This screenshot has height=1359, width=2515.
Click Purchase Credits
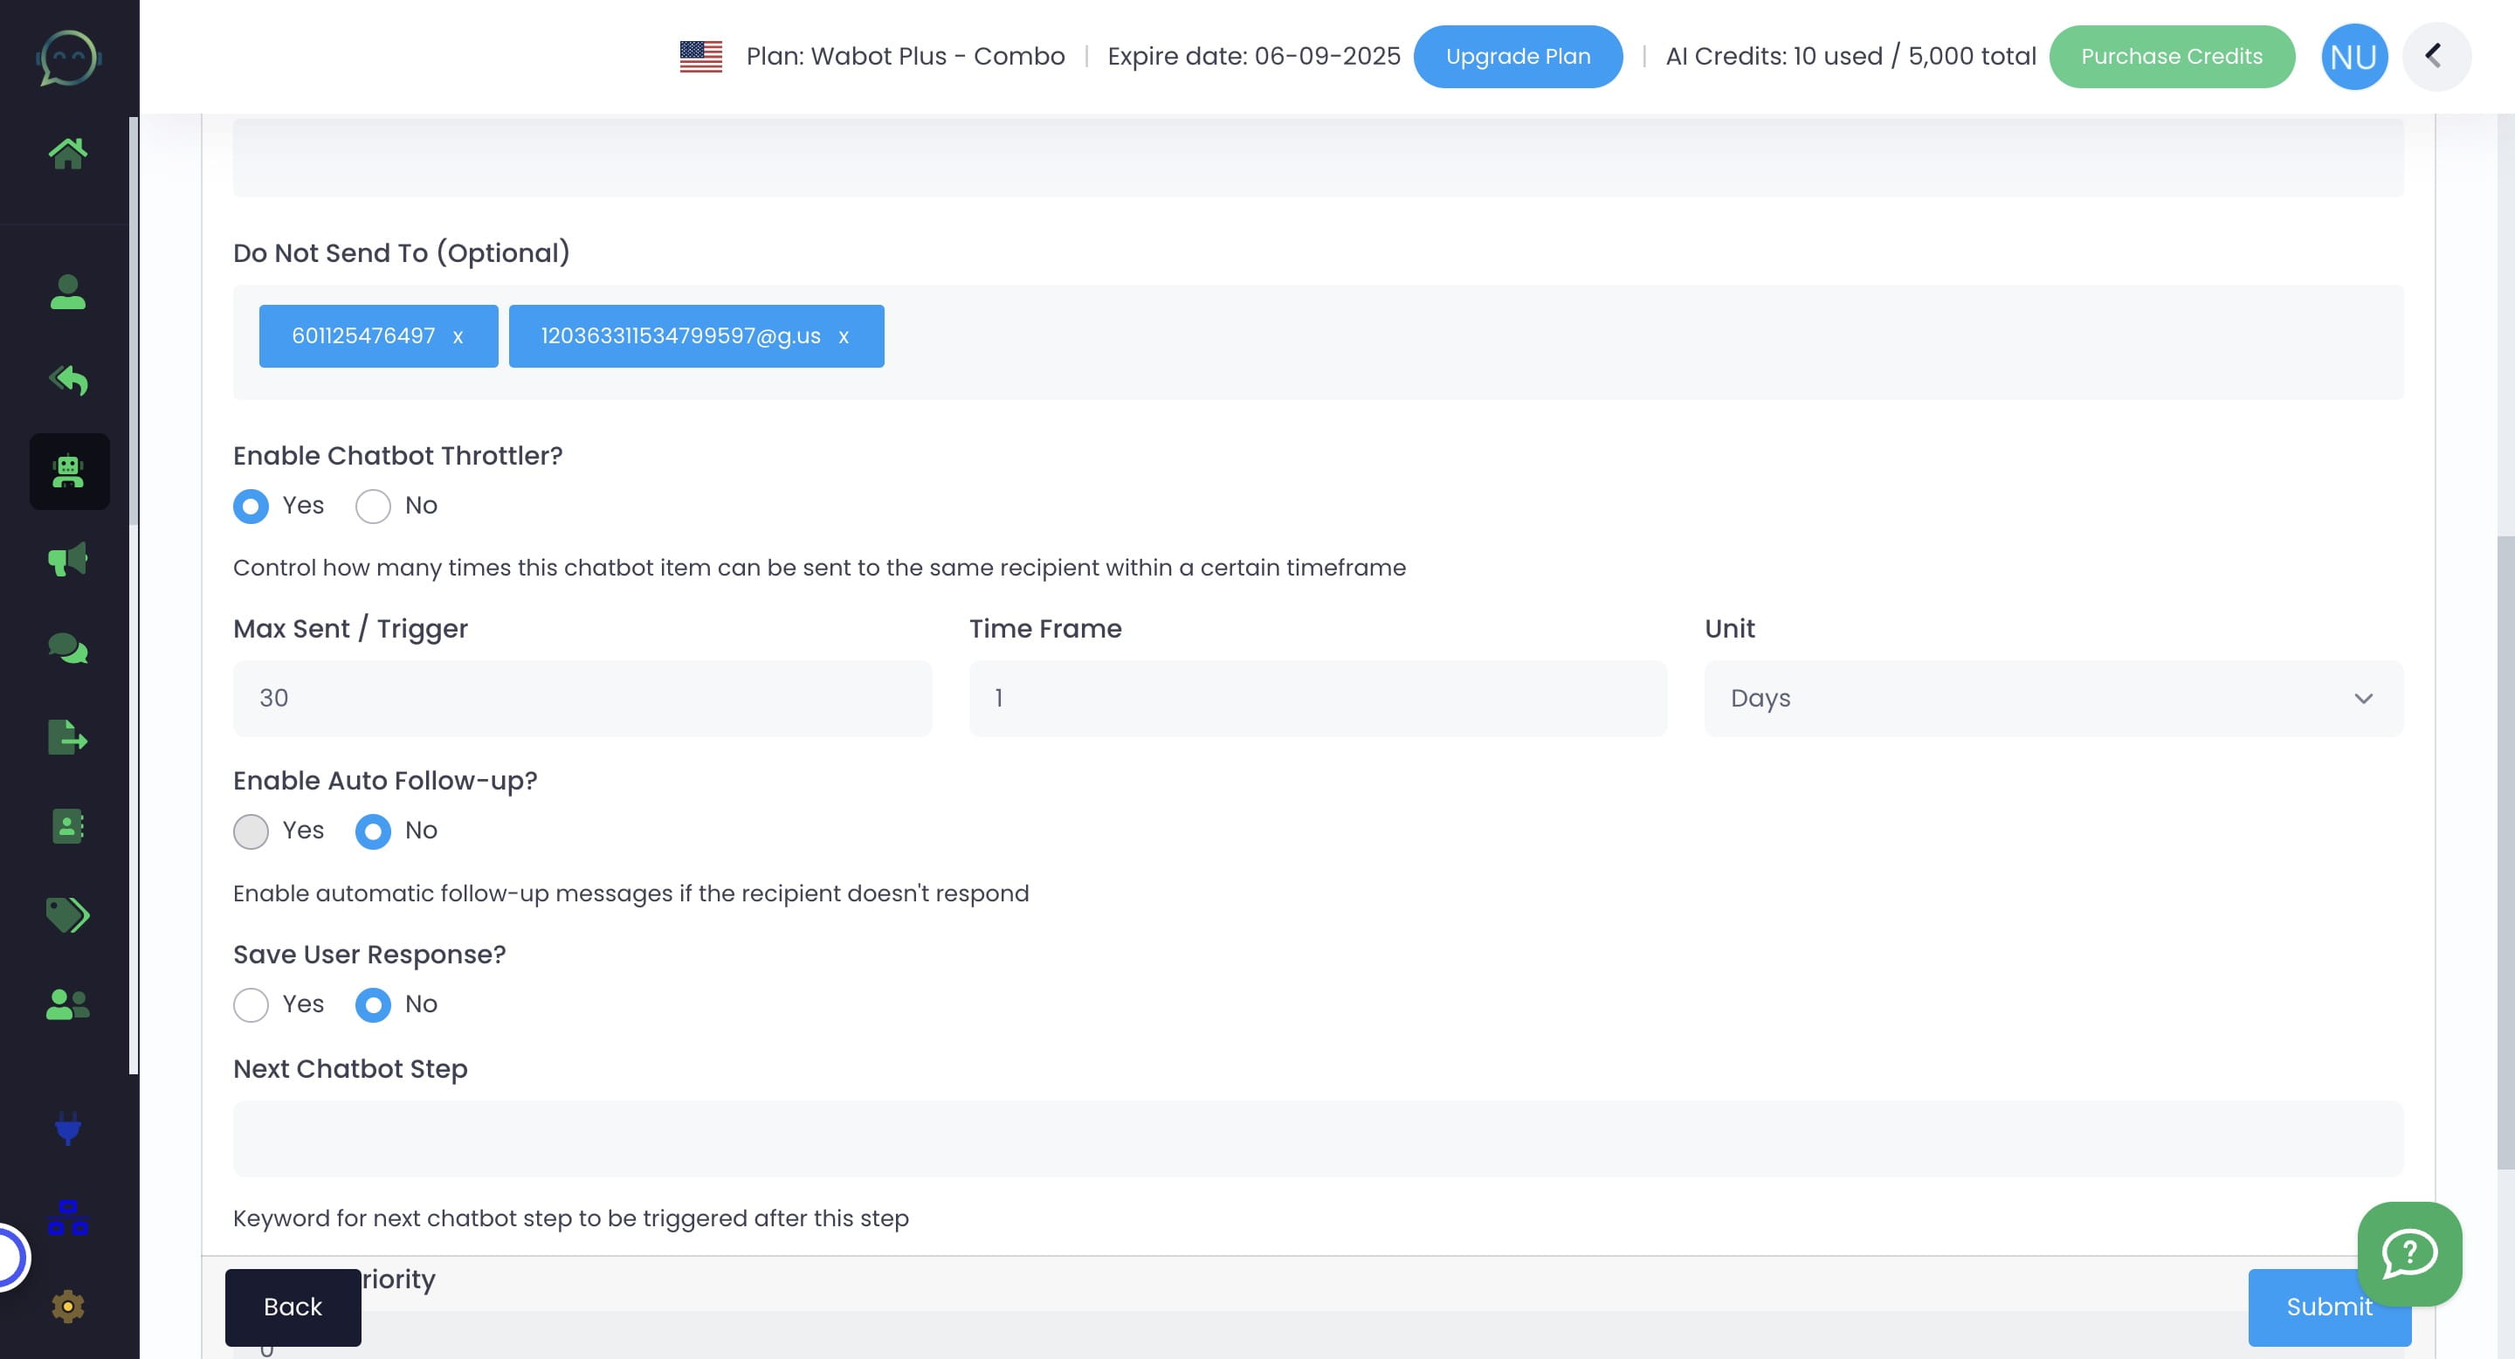click(2173, 56)
